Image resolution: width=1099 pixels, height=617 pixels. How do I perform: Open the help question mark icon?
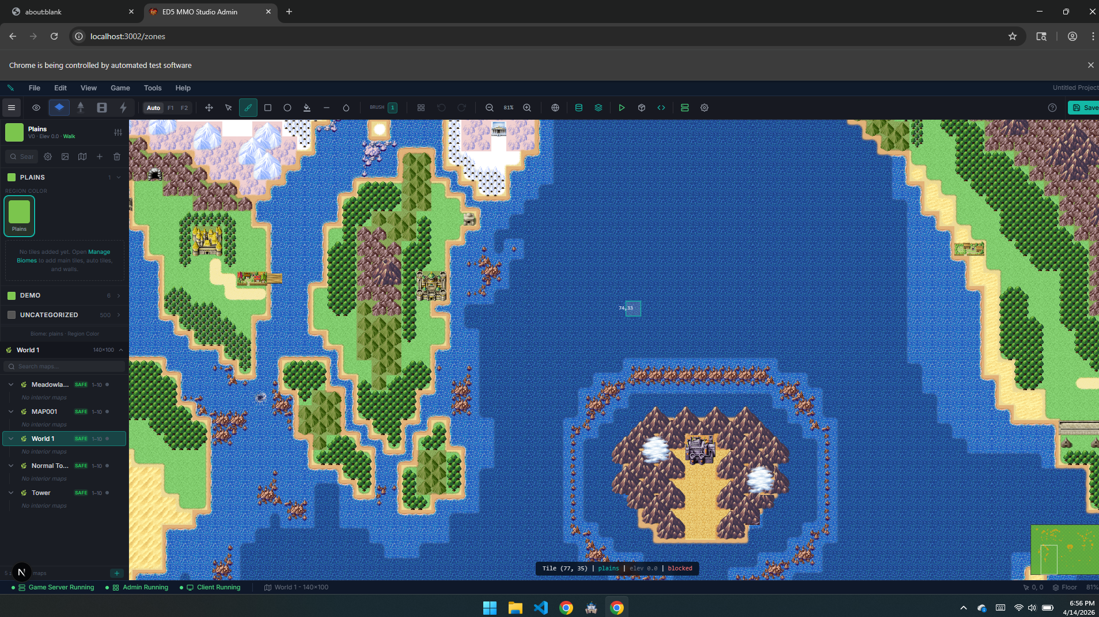point(1052,108)
